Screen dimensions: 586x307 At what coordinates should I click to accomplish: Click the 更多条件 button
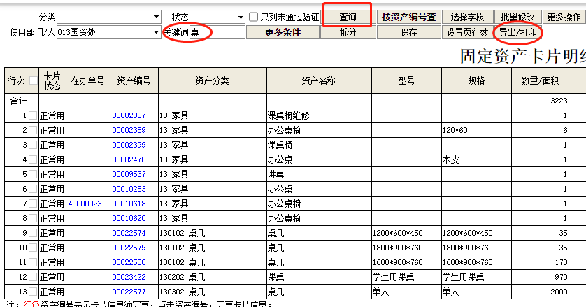[x=282, y=32]
